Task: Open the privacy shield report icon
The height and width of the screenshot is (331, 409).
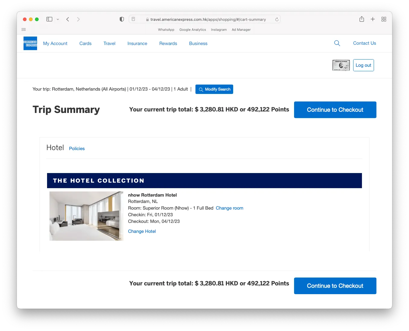Action: point(122,19)
